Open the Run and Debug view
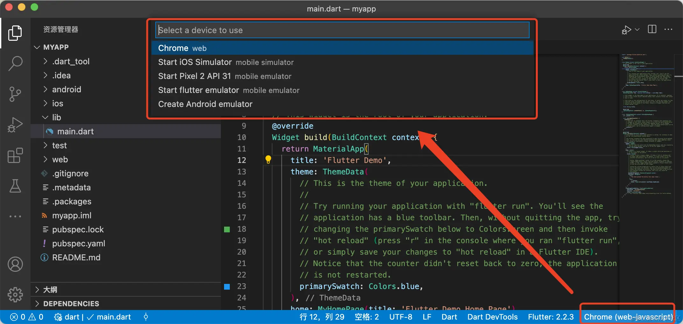Viewport: 683px width, 324px height. [x=15, y=125]
